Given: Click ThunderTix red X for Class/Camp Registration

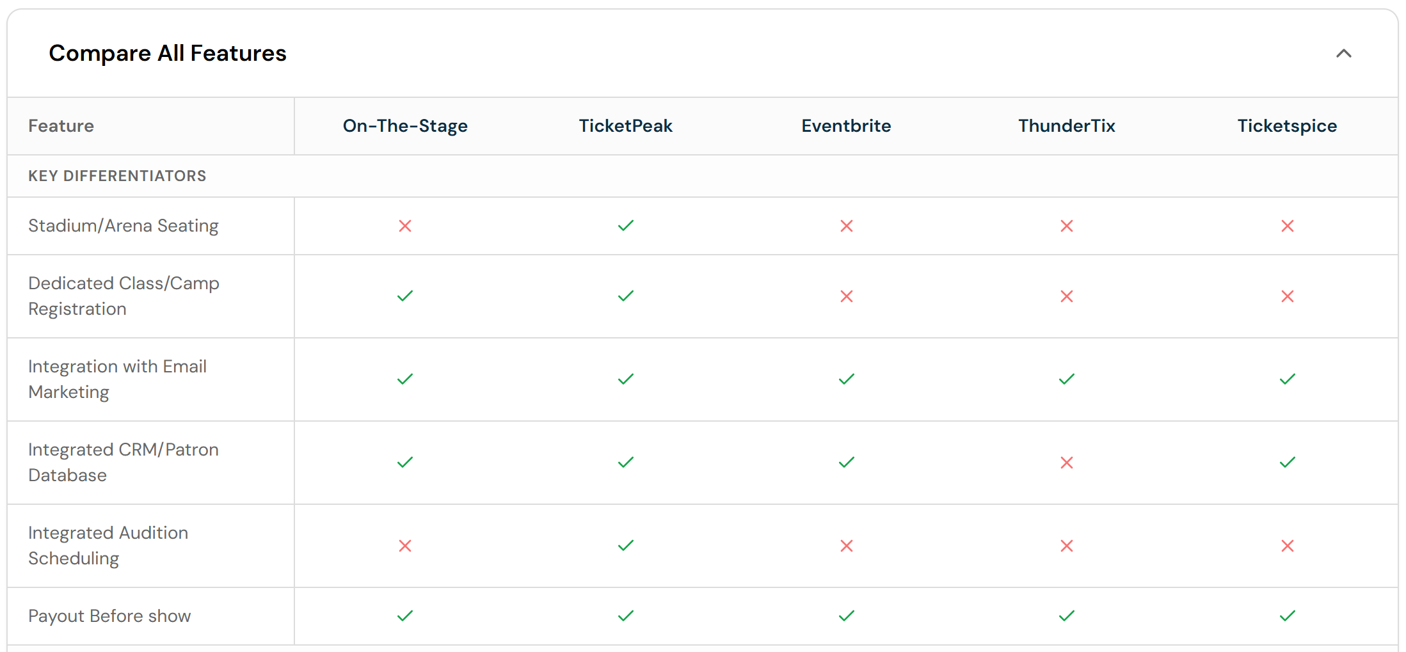Looking at the screenshot, I should tap(1067, 296).
